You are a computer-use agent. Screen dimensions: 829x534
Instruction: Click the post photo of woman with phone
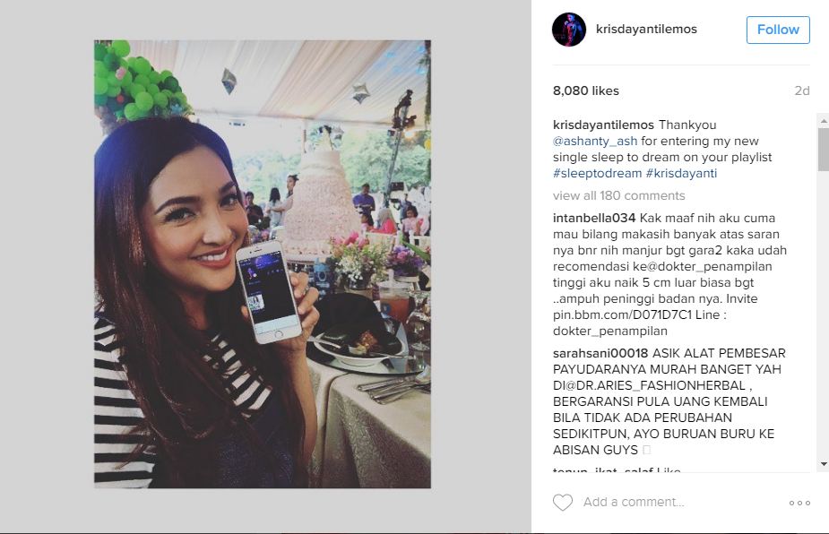click(263, 263)
